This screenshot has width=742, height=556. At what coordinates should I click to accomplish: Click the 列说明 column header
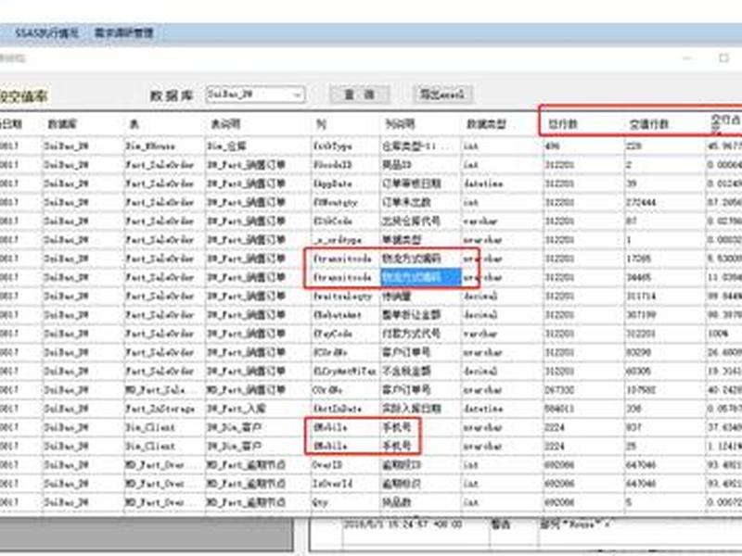click(x=400, y=124)
